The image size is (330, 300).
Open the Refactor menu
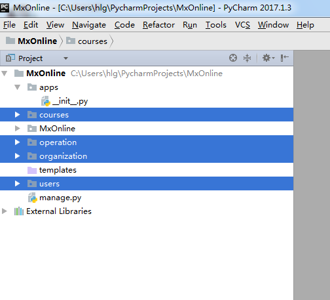[x=158, y=25]
